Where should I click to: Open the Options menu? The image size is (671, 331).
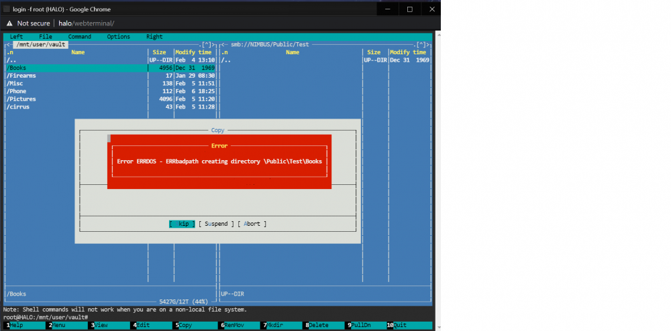(119, 37)
